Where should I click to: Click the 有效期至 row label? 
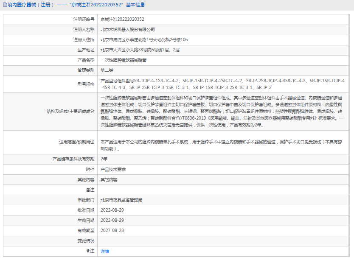(x=86, y=231)
